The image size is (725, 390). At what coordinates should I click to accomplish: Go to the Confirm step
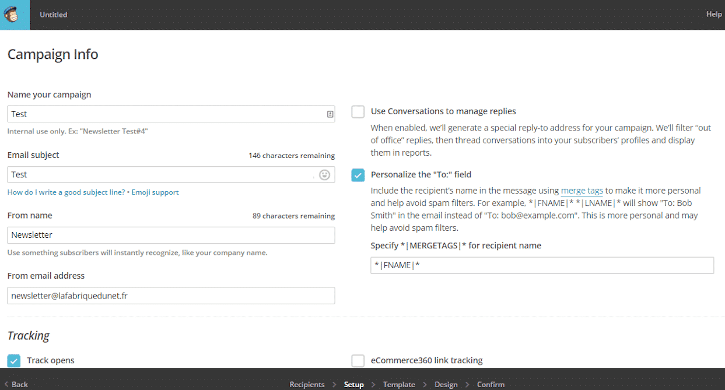(491, 384)
